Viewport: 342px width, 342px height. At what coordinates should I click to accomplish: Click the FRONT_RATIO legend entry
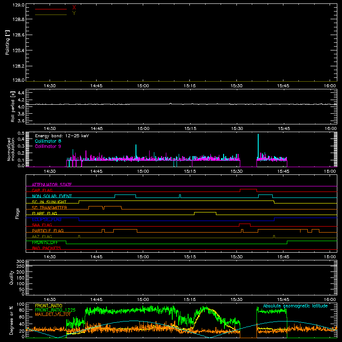(49, 306)
